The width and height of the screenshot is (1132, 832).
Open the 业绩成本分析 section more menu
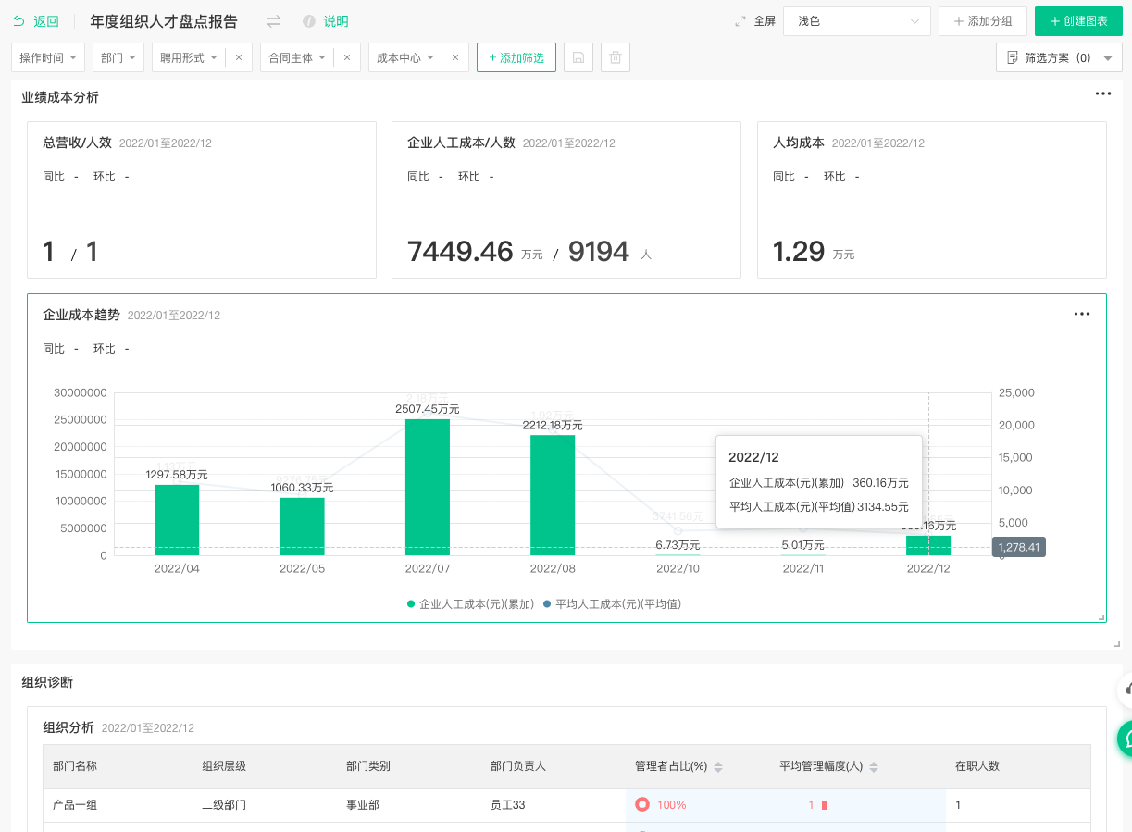1103,93
